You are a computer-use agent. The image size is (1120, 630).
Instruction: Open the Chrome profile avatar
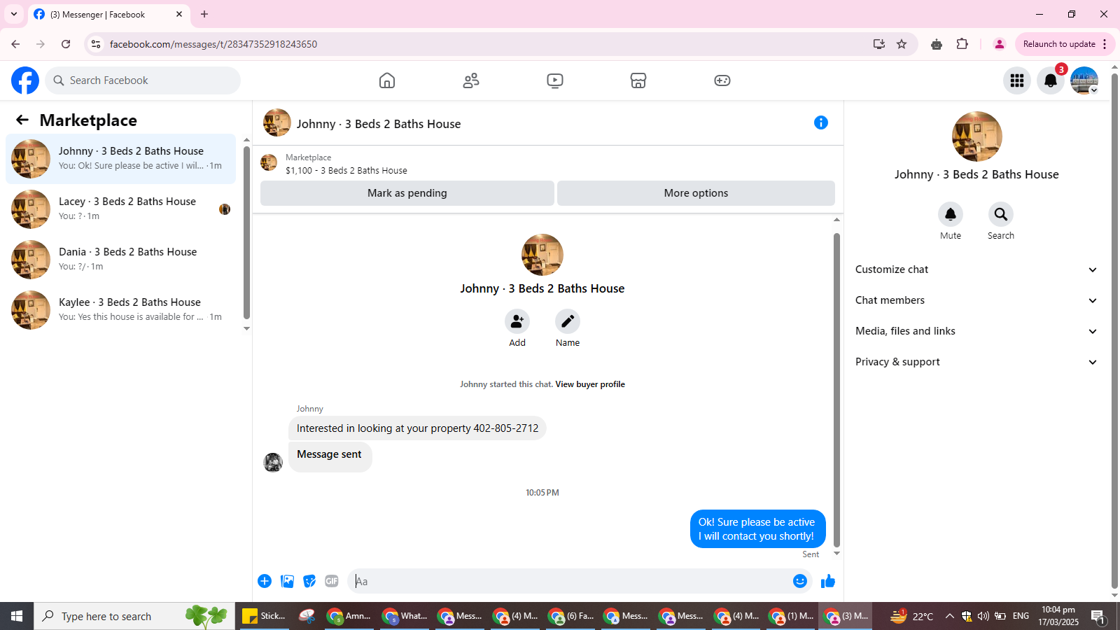[1000, 44]
